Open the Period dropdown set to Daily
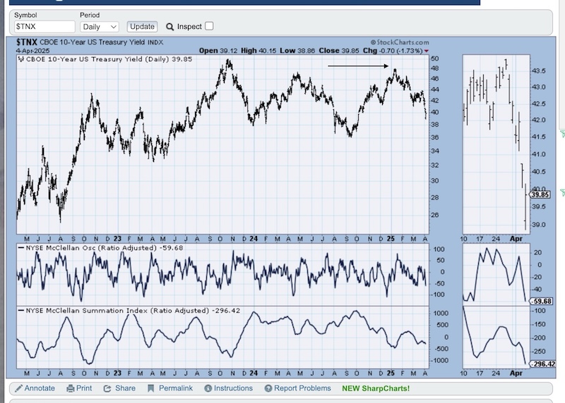This screenshot has width=565, height=403. tap(99, 27)
